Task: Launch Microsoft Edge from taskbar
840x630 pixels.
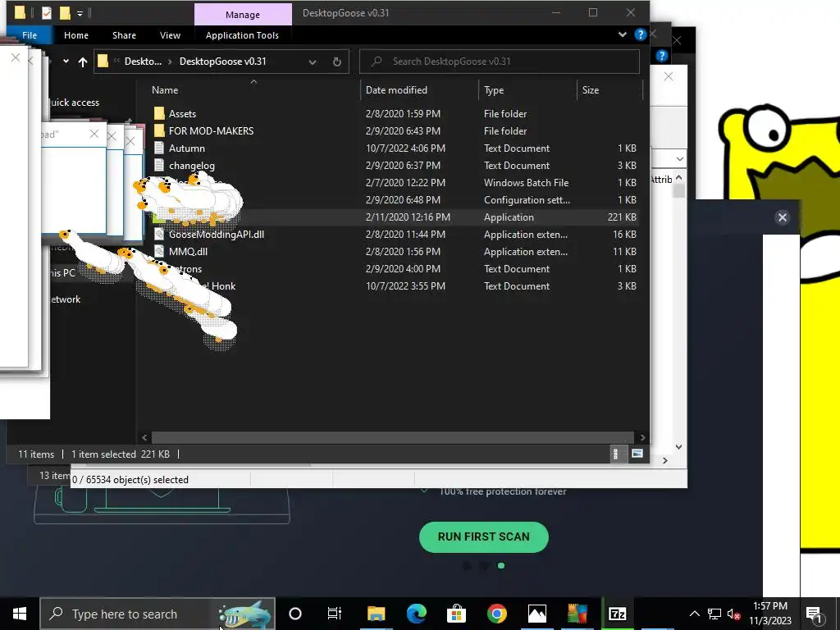Action: [x=416, y=614]
